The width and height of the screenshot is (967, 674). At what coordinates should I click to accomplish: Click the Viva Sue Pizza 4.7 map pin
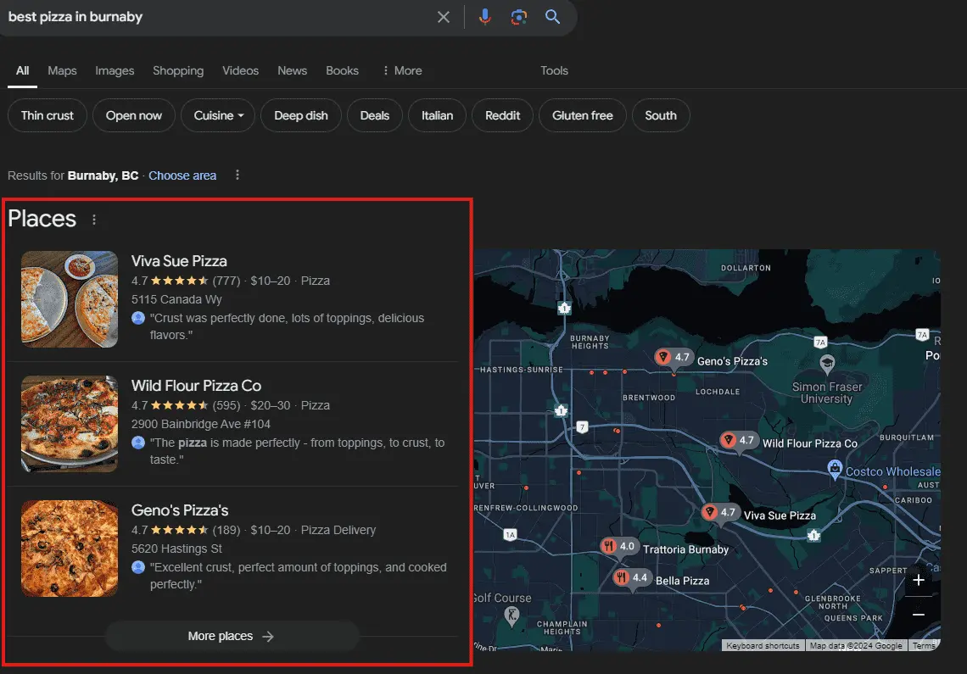click(x=719, y=512)
